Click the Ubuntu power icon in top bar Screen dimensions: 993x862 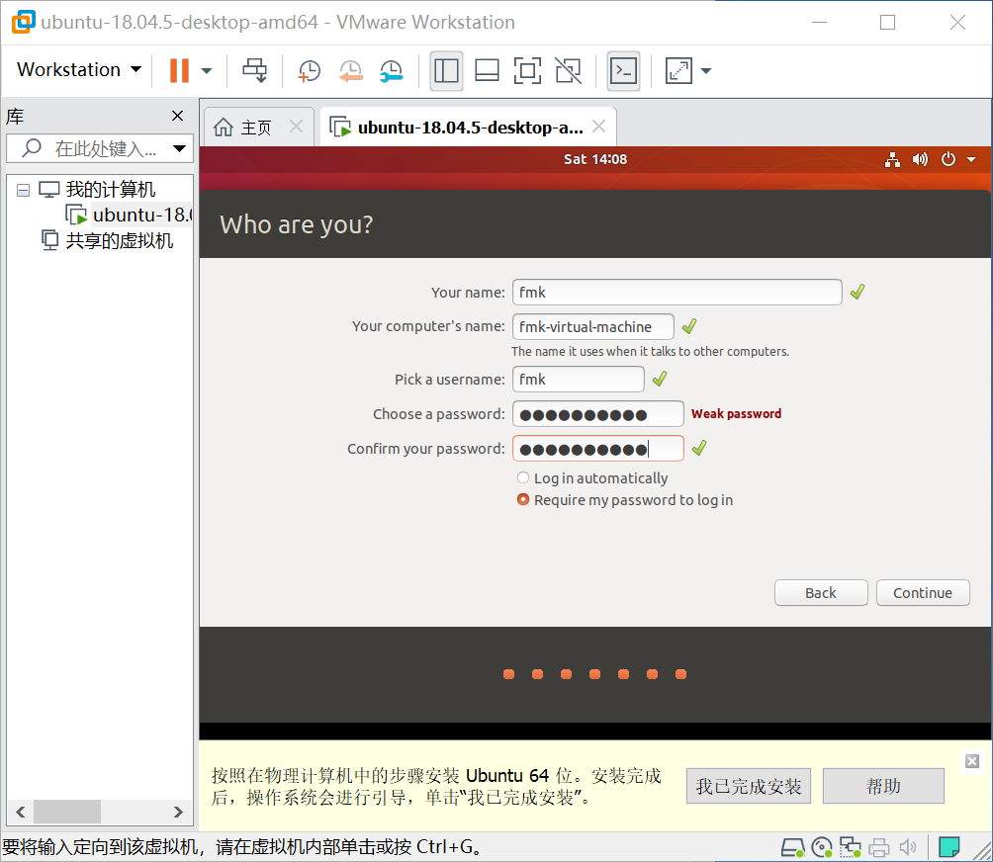[x=948, y=159]
